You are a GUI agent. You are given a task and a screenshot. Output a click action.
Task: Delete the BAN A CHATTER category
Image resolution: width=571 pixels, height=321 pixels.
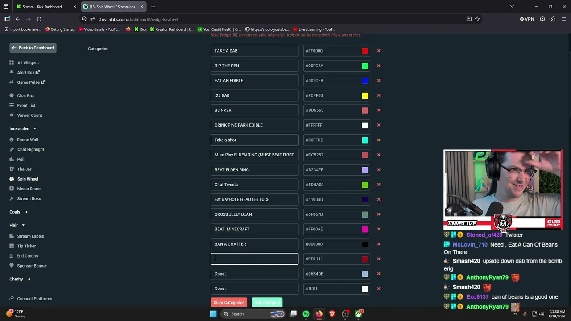click(x=379, y=244)
